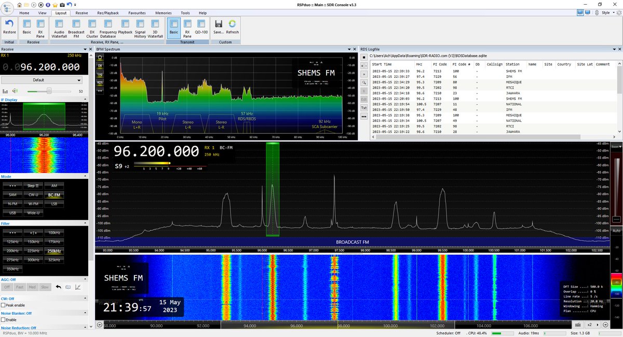Click the Txt export button in RDS Logfile
Image resolution: width=623 pixels, height=337 pixels.
[x=364, y=107]
